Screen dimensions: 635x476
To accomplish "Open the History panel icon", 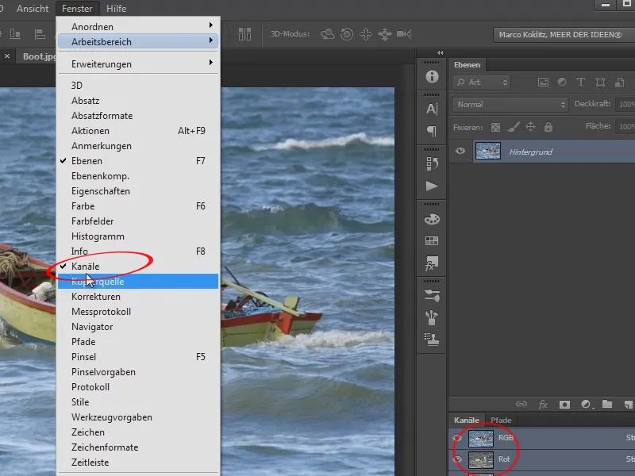I will pos(432,163).
